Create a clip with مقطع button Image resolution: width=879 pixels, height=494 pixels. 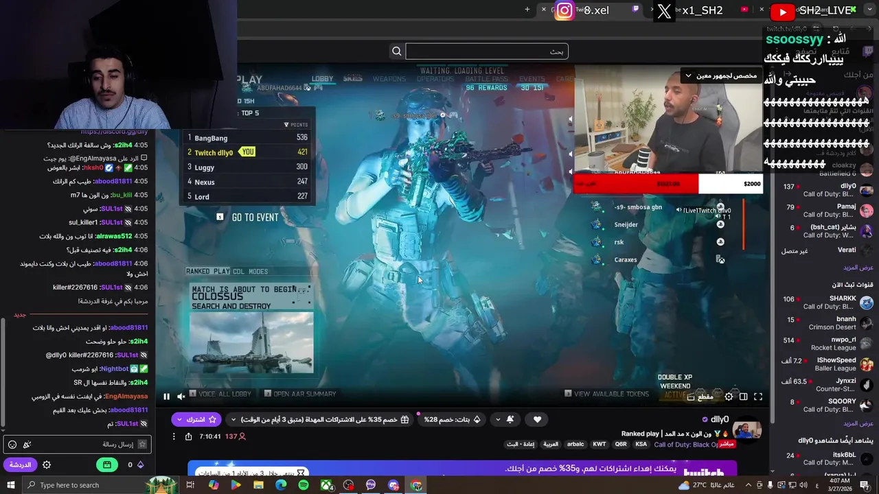pyautogui.click(x=700, y=397)
